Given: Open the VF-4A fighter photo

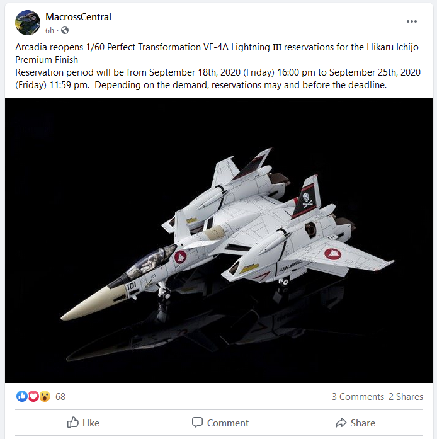Looking at the screenshot, I should coord(219,240).
